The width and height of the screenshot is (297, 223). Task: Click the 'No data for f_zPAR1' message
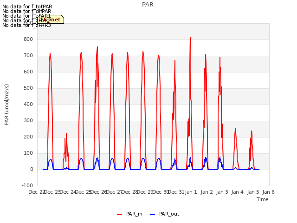click(26, 16)
